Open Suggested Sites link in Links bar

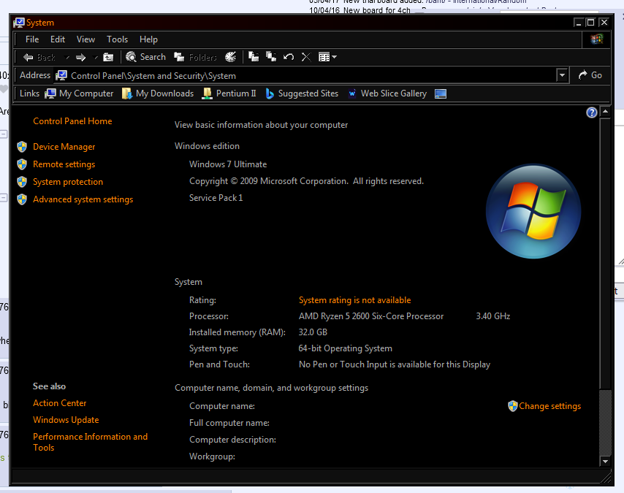302,93
